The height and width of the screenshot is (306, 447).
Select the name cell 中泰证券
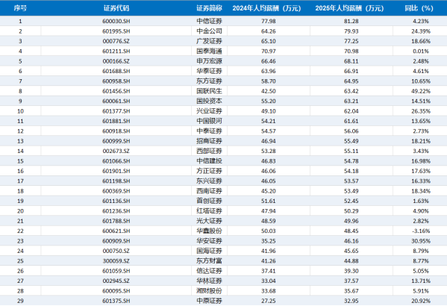(209, 131)
